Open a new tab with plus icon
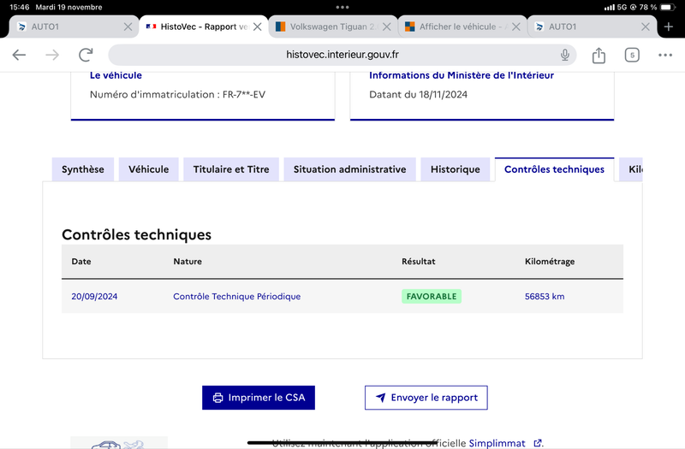Viewport: 685px width, 449px height. (x=669, y=27)
